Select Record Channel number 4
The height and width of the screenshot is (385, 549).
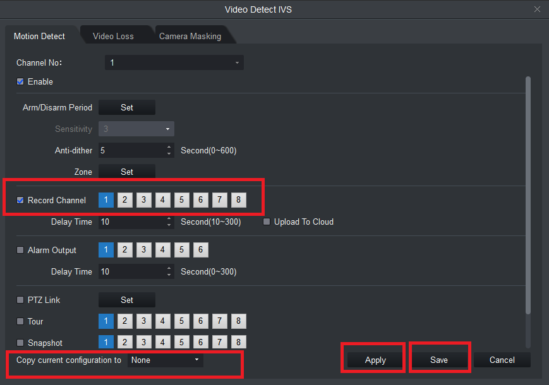pyautogui.click(x=163, y=200)
